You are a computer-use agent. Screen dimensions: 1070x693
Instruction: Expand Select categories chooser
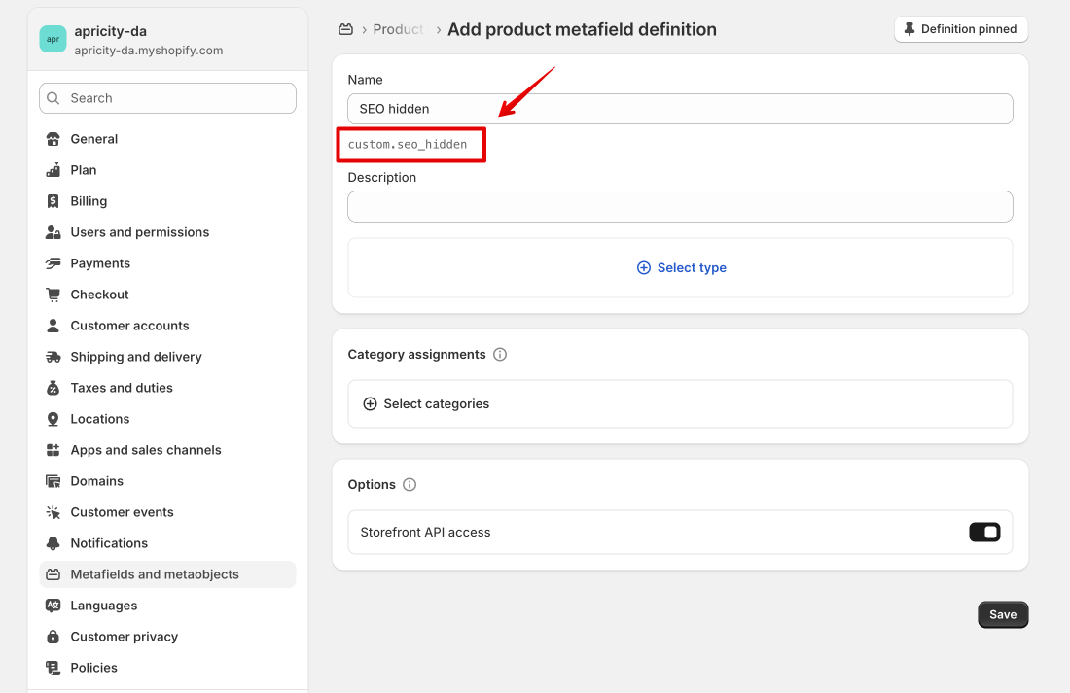pyautogui.click(x=426, y=403)
